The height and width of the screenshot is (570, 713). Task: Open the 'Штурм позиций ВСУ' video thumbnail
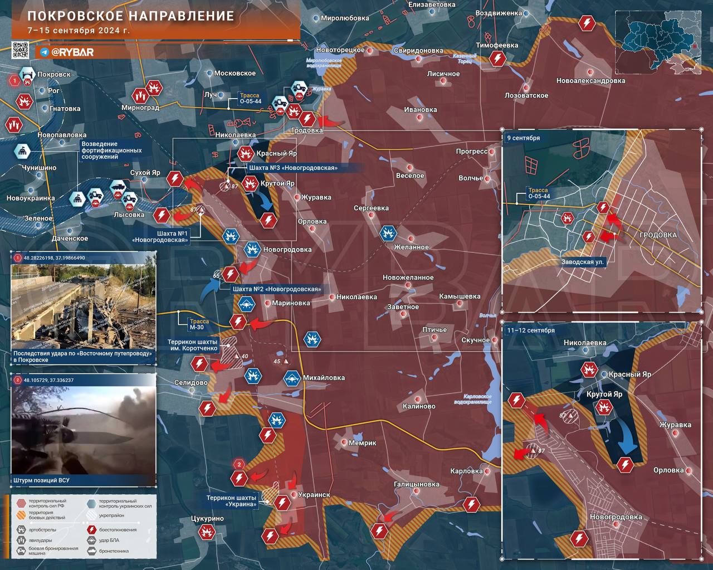[x=84, y=429]
